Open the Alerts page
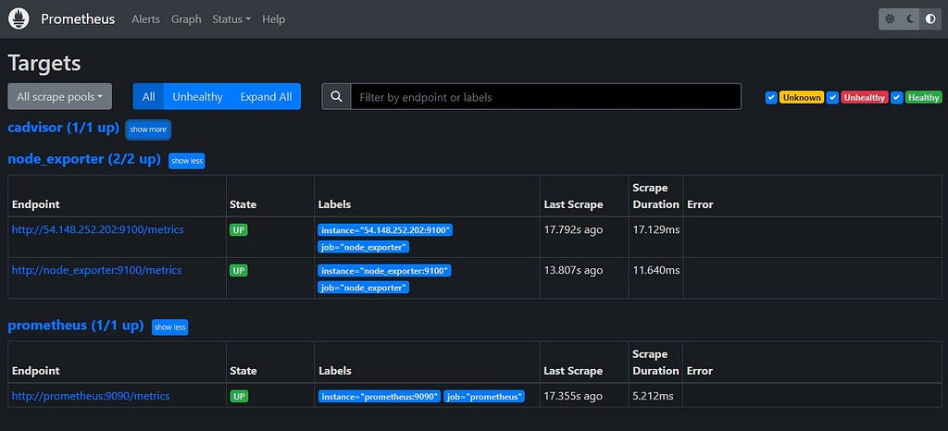The width and height of the screenshot is (948, 431). click(x=145, y=19)
